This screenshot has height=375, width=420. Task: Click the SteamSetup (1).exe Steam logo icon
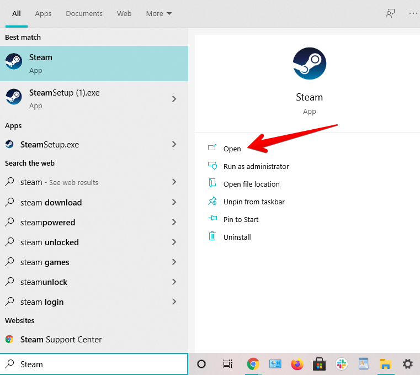(14, 97)
